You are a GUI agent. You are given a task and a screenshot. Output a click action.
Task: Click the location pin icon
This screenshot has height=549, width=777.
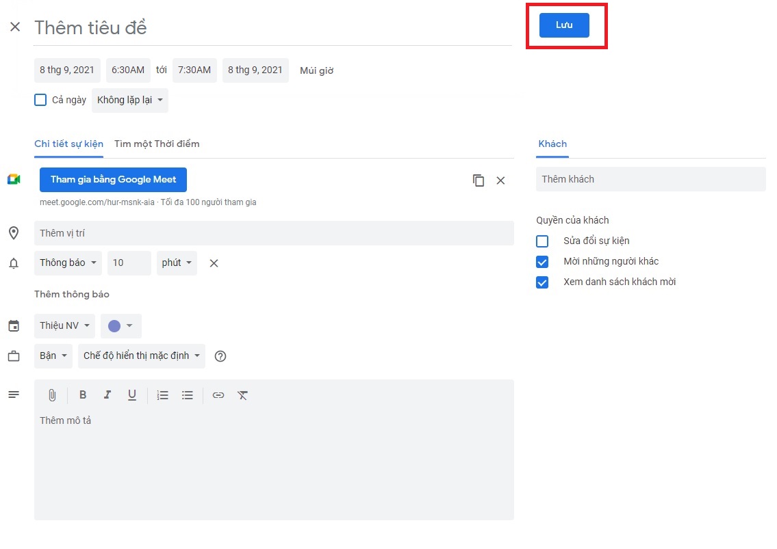[14, 233]
